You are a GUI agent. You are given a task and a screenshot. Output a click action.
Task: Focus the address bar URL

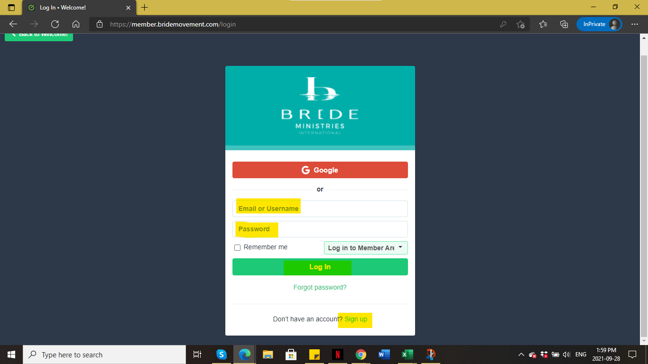(173, 24)
